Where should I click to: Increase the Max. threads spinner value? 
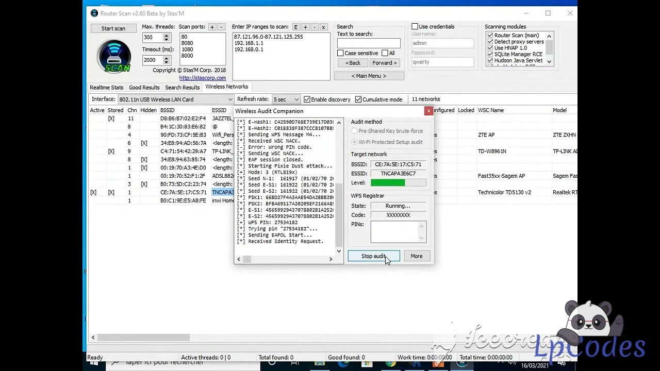tap(166, 36)
